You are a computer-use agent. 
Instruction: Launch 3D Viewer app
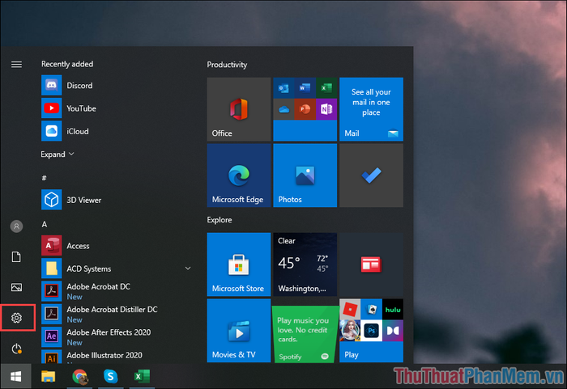point(116,200)
